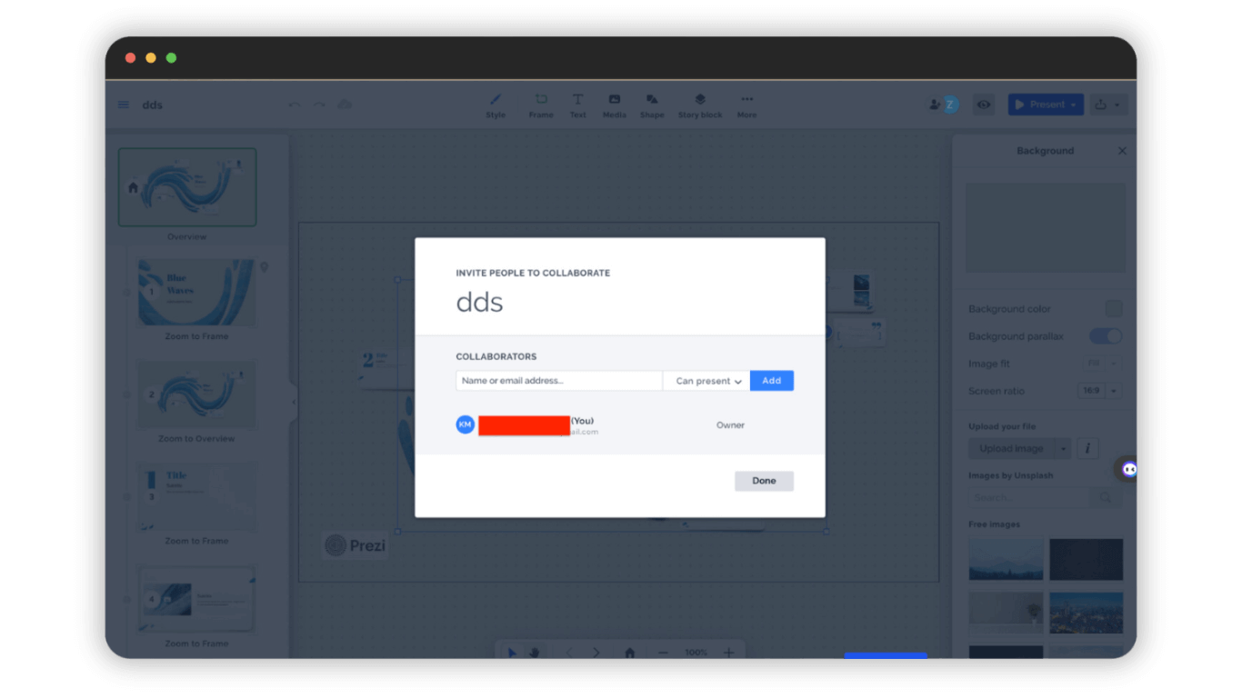Screen dimensions: 1242x698
Task: Open the Story block tool
Action: [699, 105]
